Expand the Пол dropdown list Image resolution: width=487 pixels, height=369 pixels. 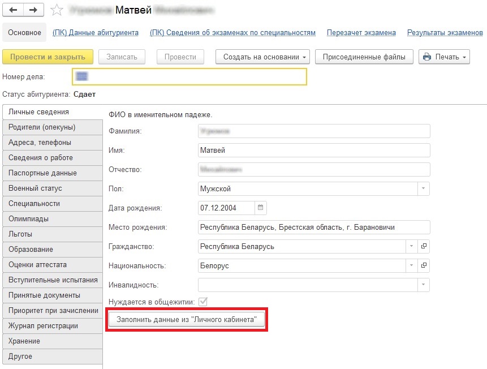tap(423, 188)
